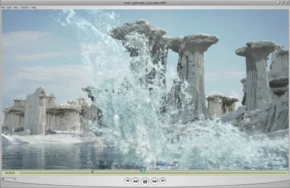Pause the movie playback
This screenshot has width=290, height=188.
[x=145, y=182]
